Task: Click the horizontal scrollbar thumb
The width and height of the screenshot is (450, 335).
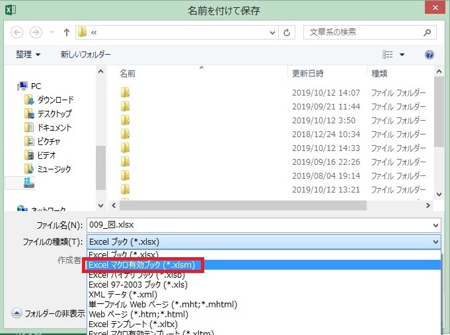Action: (243, 205)
